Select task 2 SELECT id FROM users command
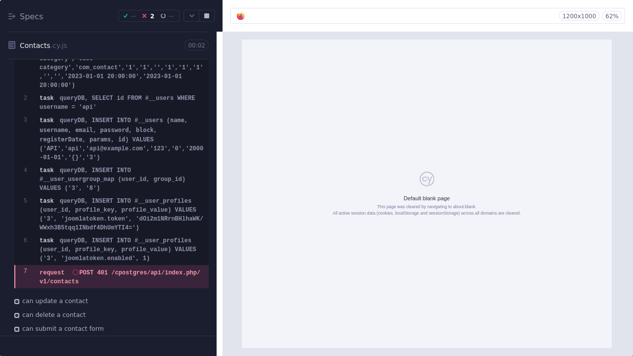633x356 pixels. coord(112,102)
